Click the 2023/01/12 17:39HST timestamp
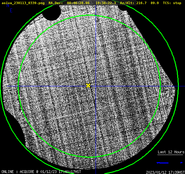This screenshot has width=185, height=174. (165, 172)
